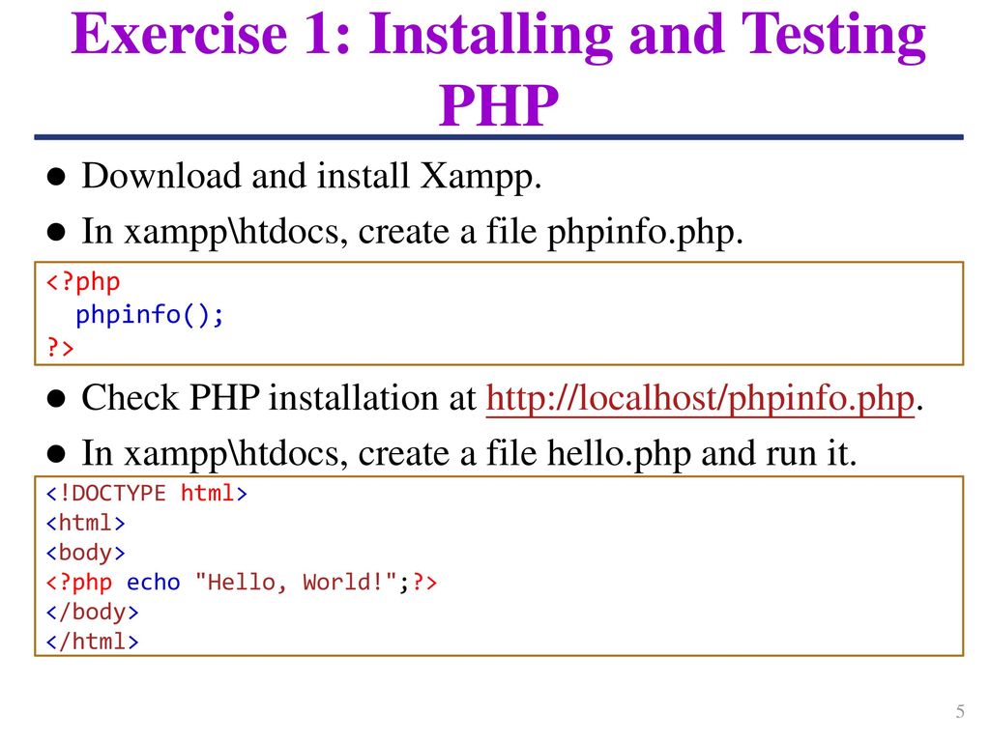Click 'Check PHP installation at' text
This screenshot has width=990, height=742.
279,398
